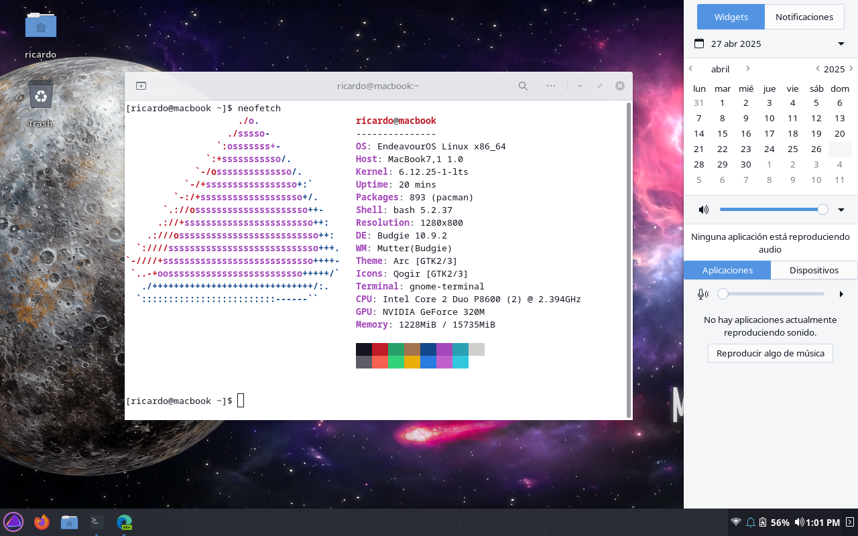
Task: Go to previous year before 2025
Action: tap(817, 68)
